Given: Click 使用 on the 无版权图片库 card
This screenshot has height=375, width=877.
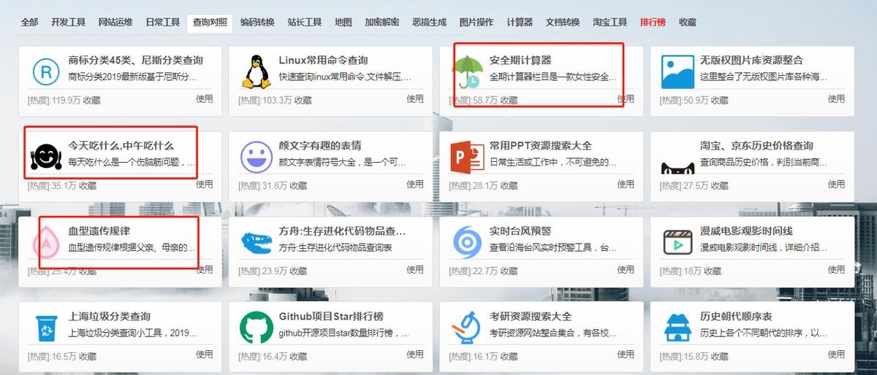Looking at the screenshot, I should tap(836, 98).
